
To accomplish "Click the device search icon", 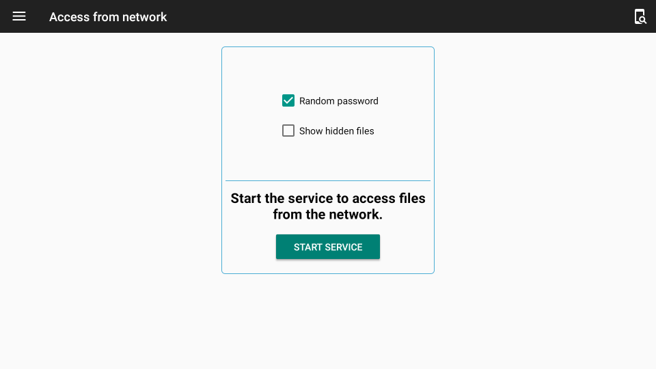I will 640,16.
